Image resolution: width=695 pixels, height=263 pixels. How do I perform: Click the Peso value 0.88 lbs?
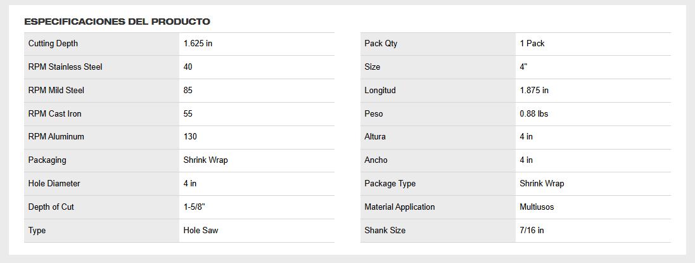534,114
